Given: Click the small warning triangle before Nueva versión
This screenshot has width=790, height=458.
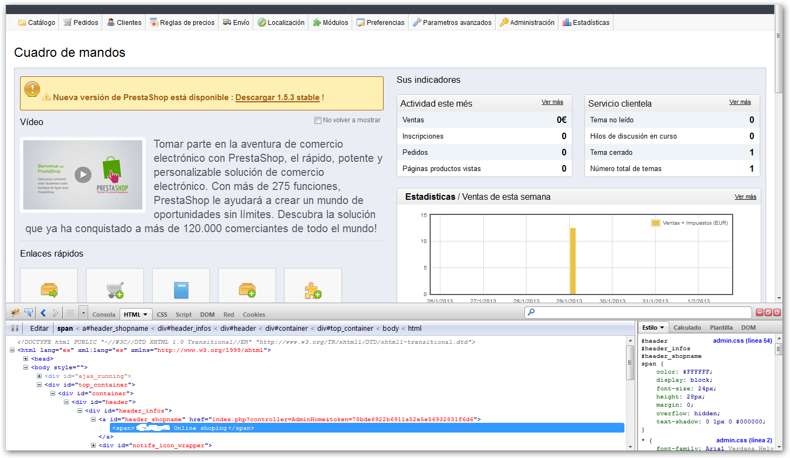Looking at the screenshot, I should [47, 97].
